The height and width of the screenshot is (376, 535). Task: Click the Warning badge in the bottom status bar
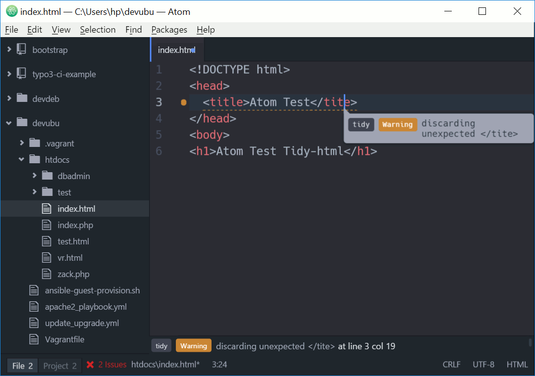point(193,345)
